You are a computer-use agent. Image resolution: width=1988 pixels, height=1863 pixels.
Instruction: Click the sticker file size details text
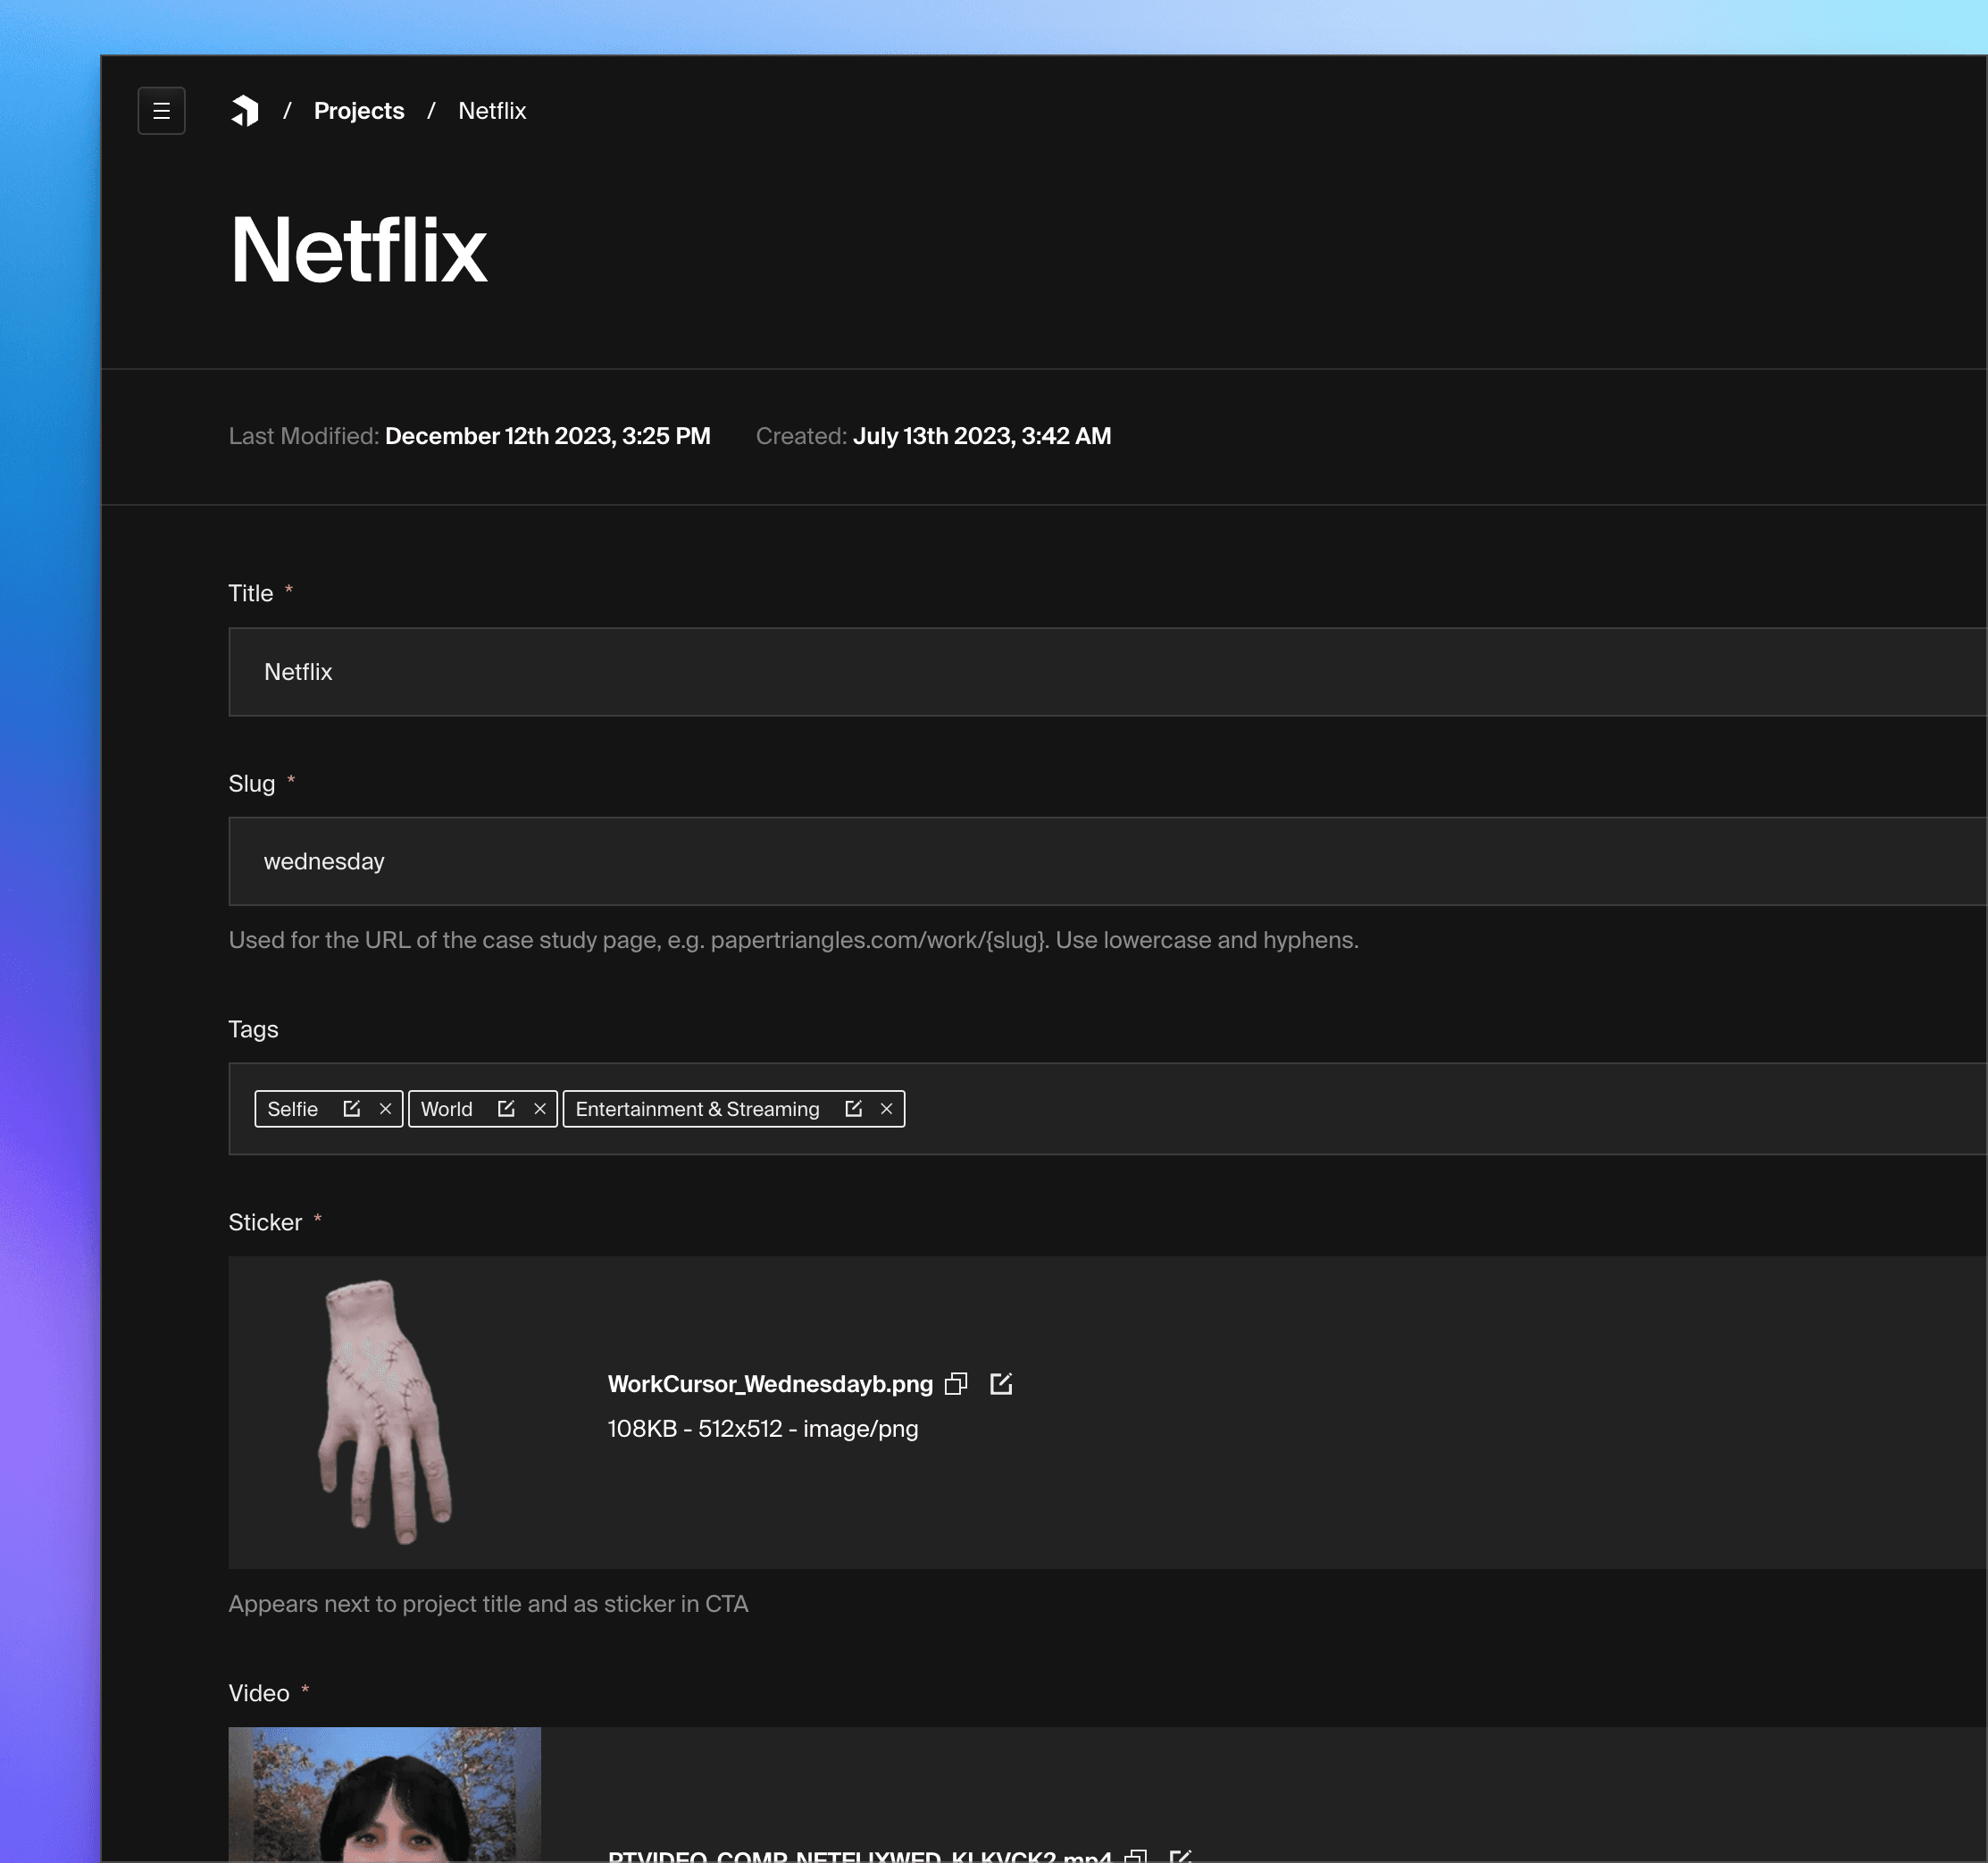[x=763, y=1429]
